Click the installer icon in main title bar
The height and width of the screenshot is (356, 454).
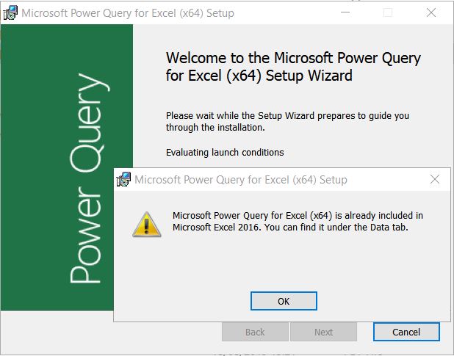click(x=10, y=12)
